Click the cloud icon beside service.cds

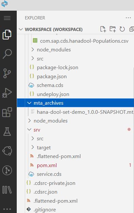point(31,174)
